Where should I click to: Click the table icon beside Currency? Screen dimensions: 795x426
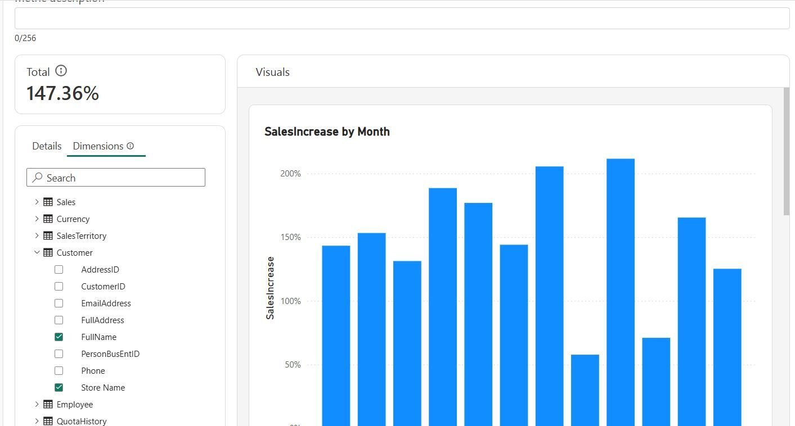click(x=48, y=219)
